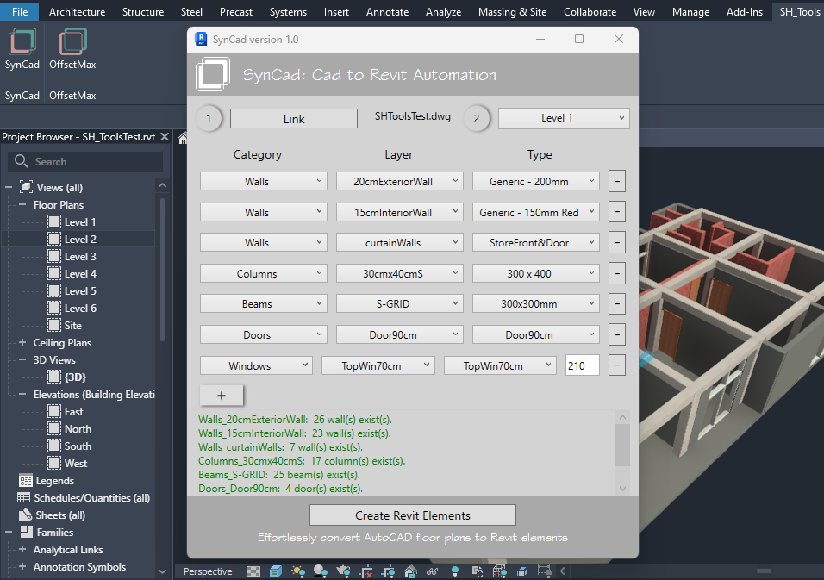Toggle Show Analytical Model icon
The width and height of the screenshot is (824, 580).
point(499,571)
